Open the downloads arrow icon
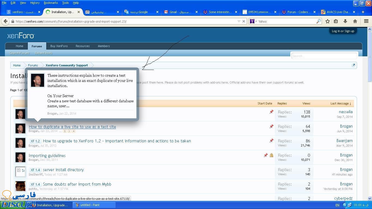Screen dimensions: 372x209 [x=345, y=21]
